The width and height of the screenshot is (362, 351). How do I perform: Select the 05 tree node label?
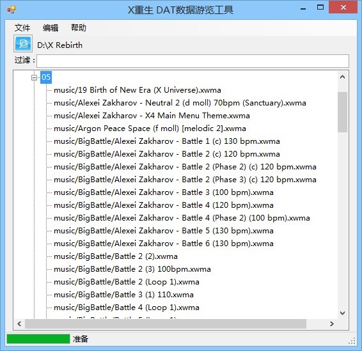click(46, 77)
